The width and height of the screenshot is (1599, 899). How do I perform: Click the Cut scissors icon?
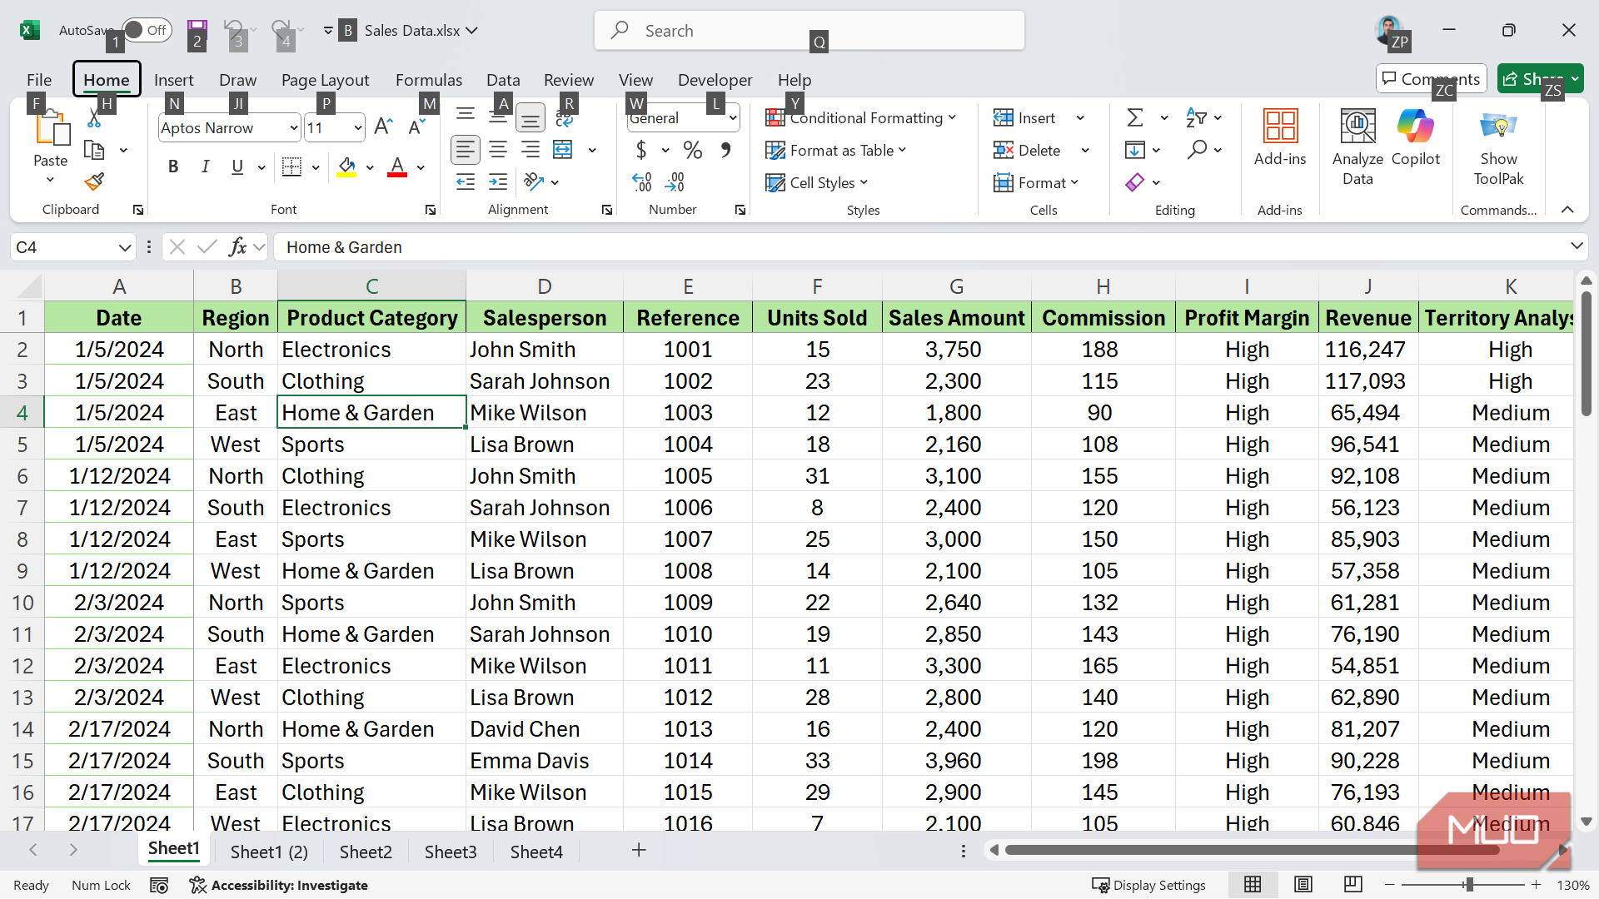[94, 120]
